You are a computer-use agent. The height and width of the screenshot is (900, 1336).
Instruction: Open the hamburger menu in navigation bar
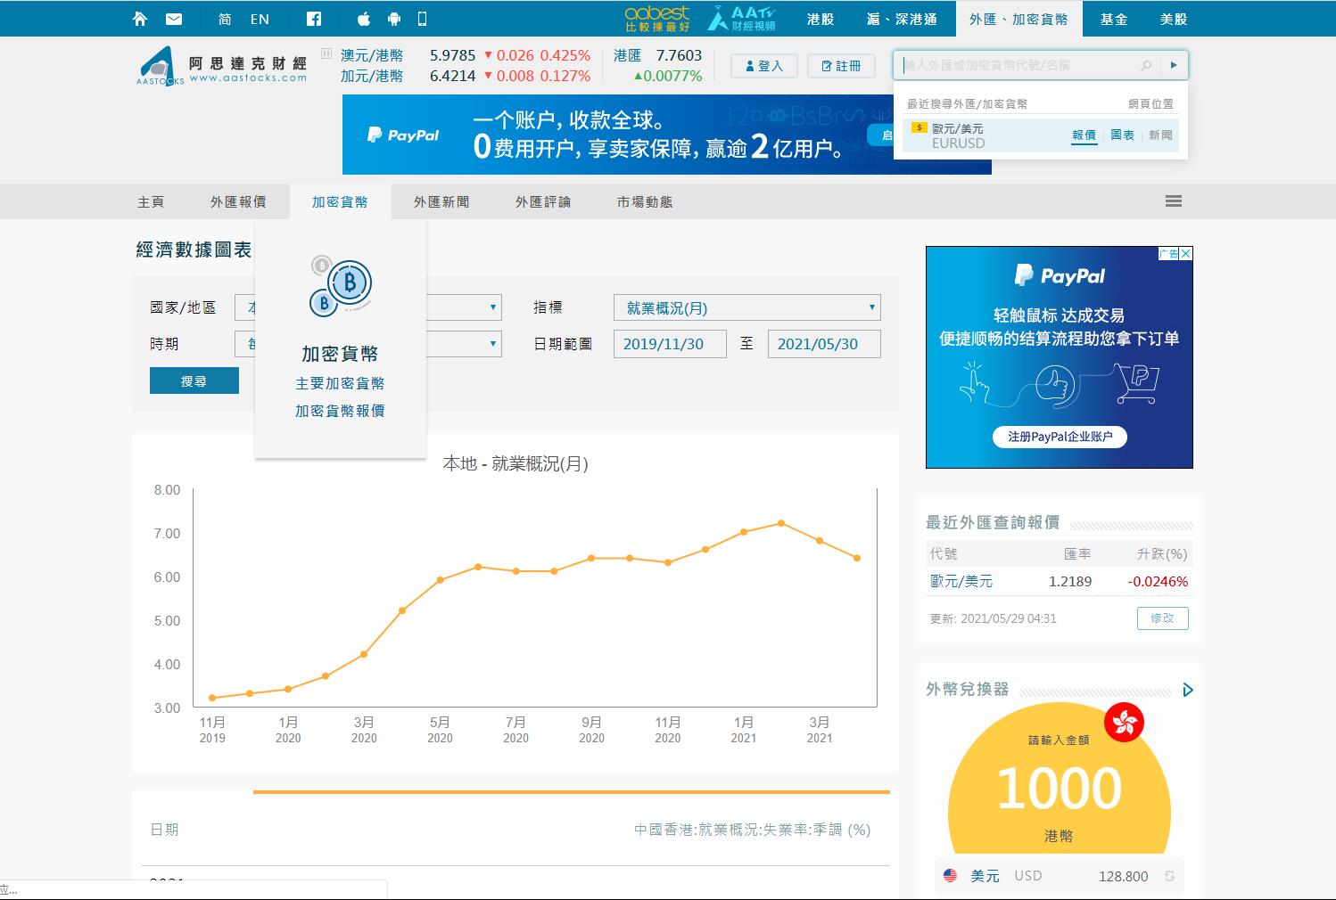coord(1173,201)
